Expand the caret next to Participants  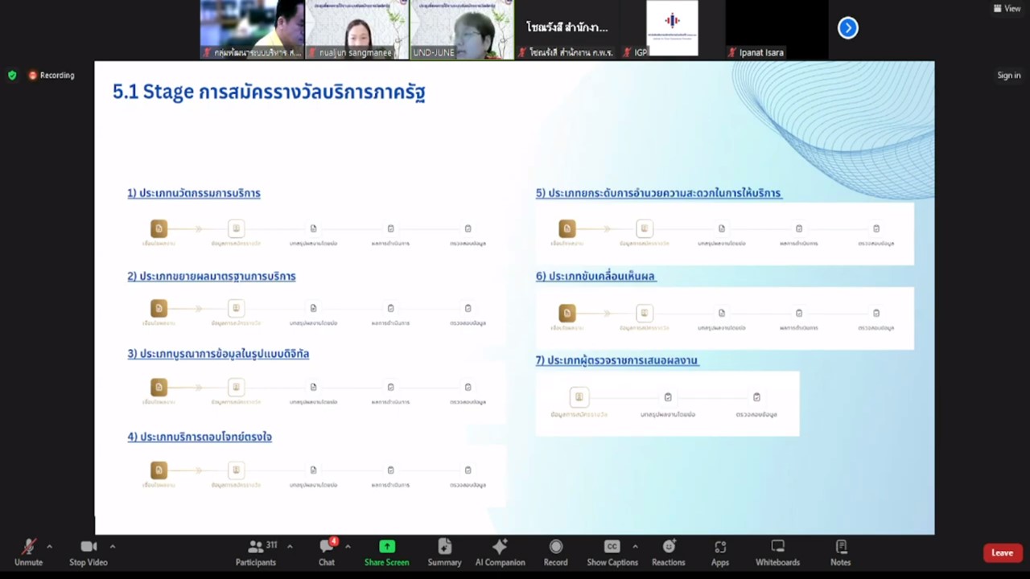290,547
